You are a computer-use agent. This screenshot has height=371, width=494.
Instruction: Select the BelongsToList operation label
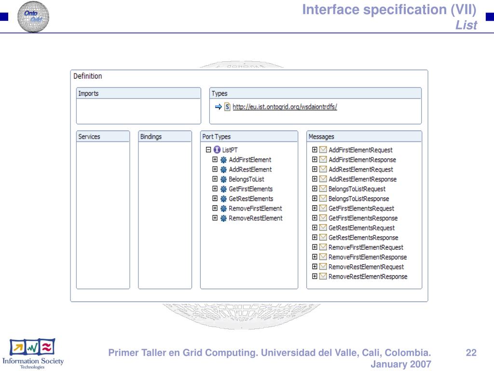247,179
